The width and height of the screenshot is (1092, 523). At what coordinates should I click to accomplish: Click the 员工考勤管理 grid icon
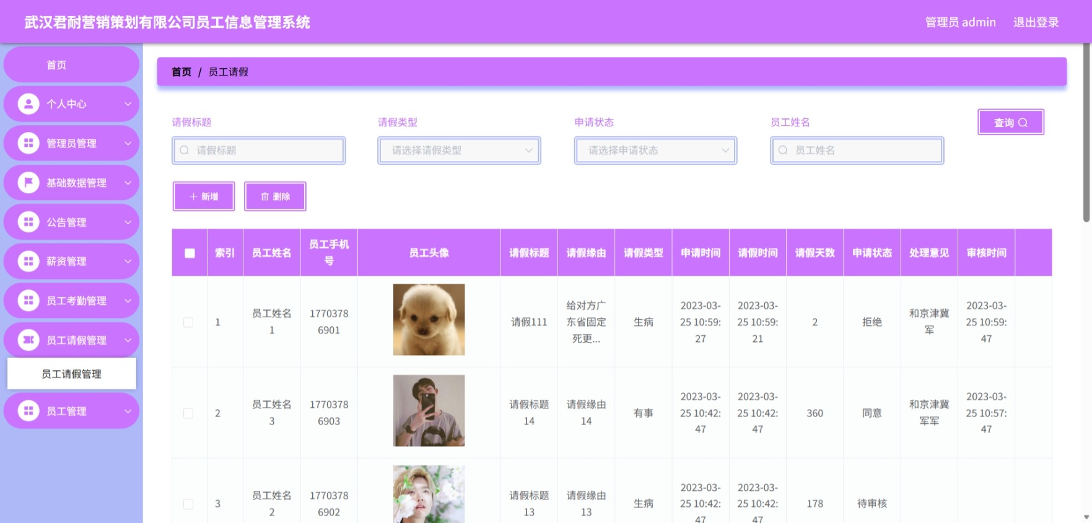click(28, 301)
